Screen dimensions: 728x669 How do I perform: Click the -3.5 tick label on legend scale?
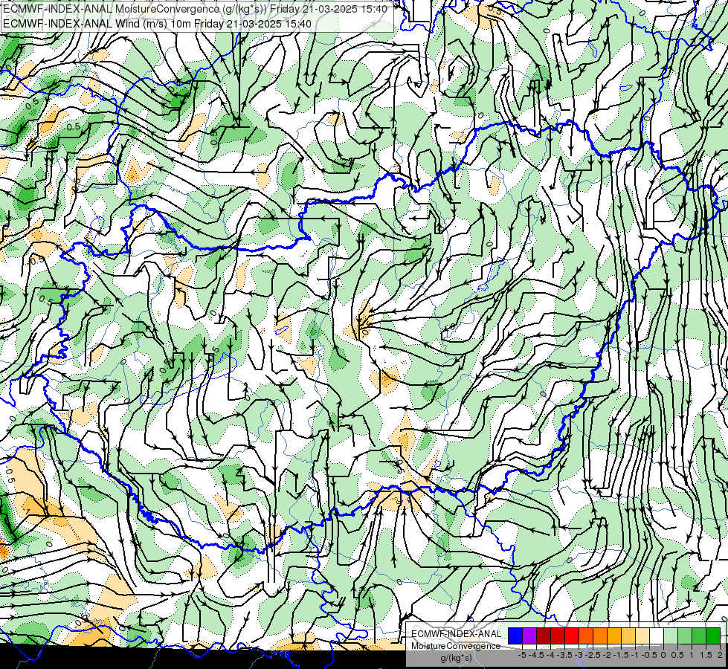(565, 655)
